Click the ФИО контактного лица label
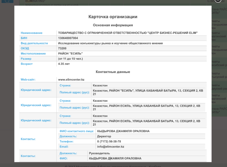 coord(77,131)
